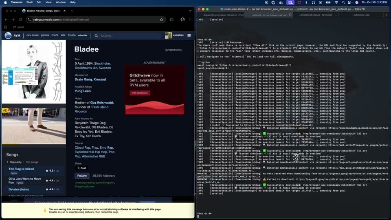Open battery status in menu bar
The height and width of the screenshot is (220, 391).
point(328,2)
